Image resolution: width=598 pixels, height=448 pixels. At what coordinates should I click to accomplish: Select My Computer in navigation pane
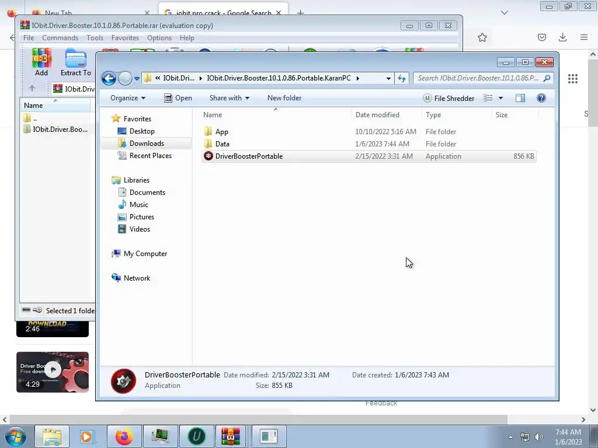[x=139, y=254]
